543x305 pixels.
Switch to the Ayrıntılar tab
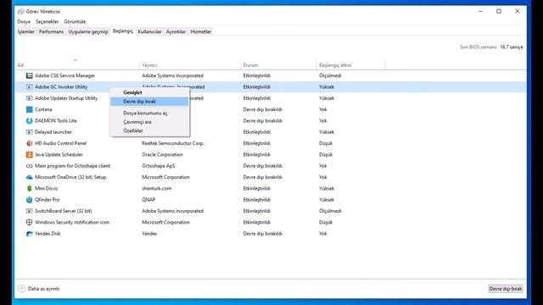176,31
